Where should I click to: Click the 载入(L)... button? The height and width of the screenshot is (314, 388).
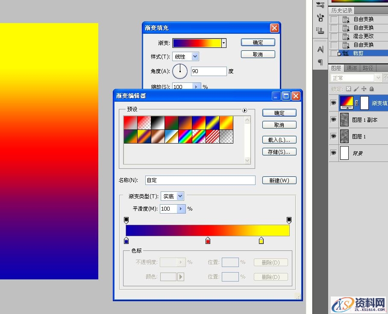279,140
